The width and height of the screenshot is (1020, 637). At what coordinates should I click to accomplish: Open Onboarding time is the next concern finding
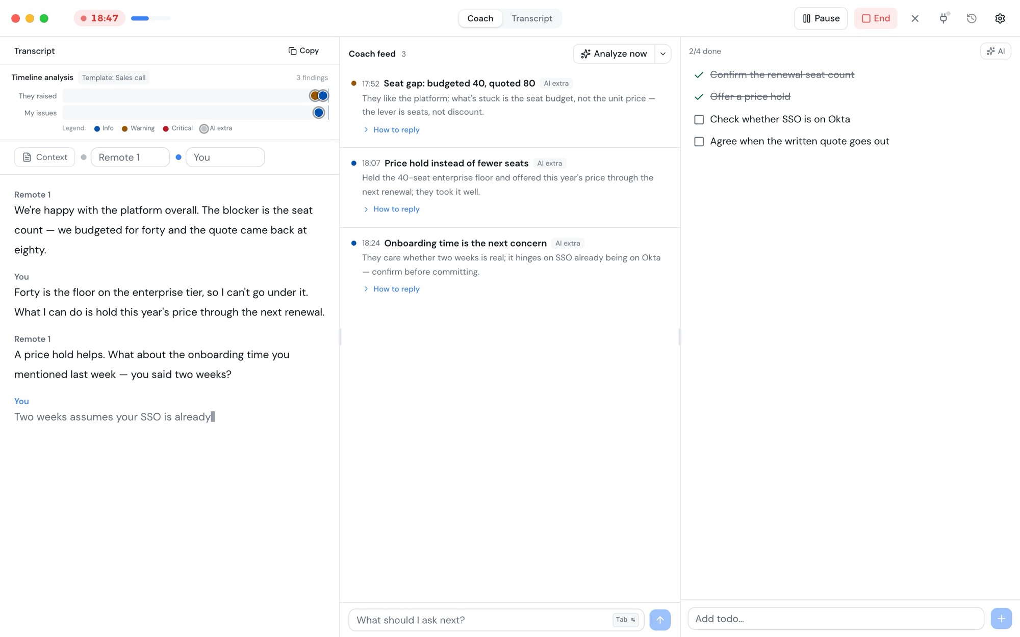(465, 243)
